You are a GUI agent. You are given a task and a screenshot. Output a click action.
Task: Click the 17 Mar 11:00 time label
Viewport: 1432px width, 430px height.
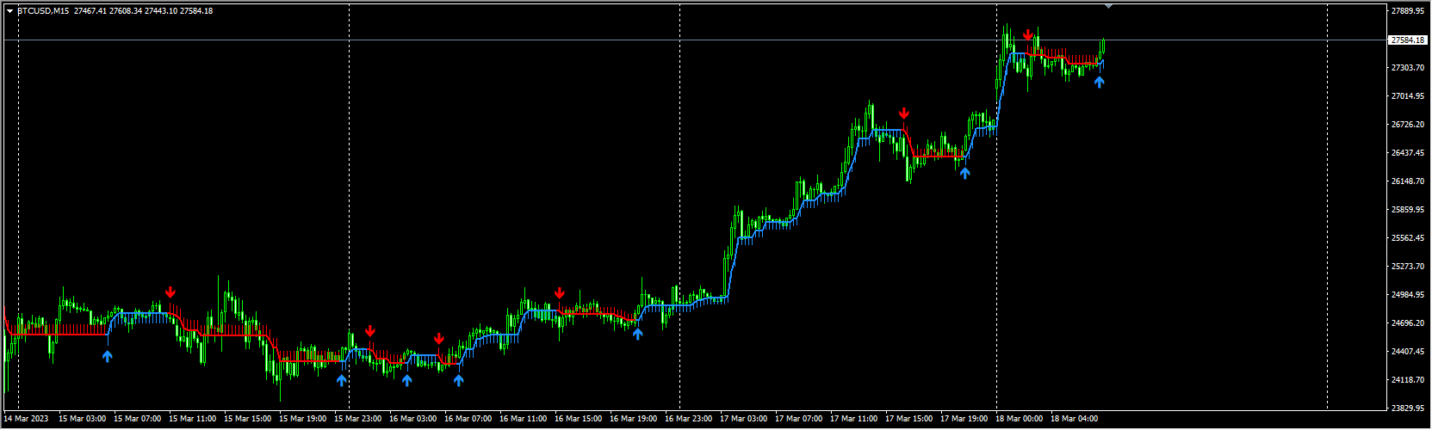(x=854, y=419)
